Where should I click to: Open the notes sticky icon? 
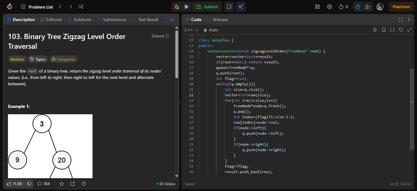228,7
